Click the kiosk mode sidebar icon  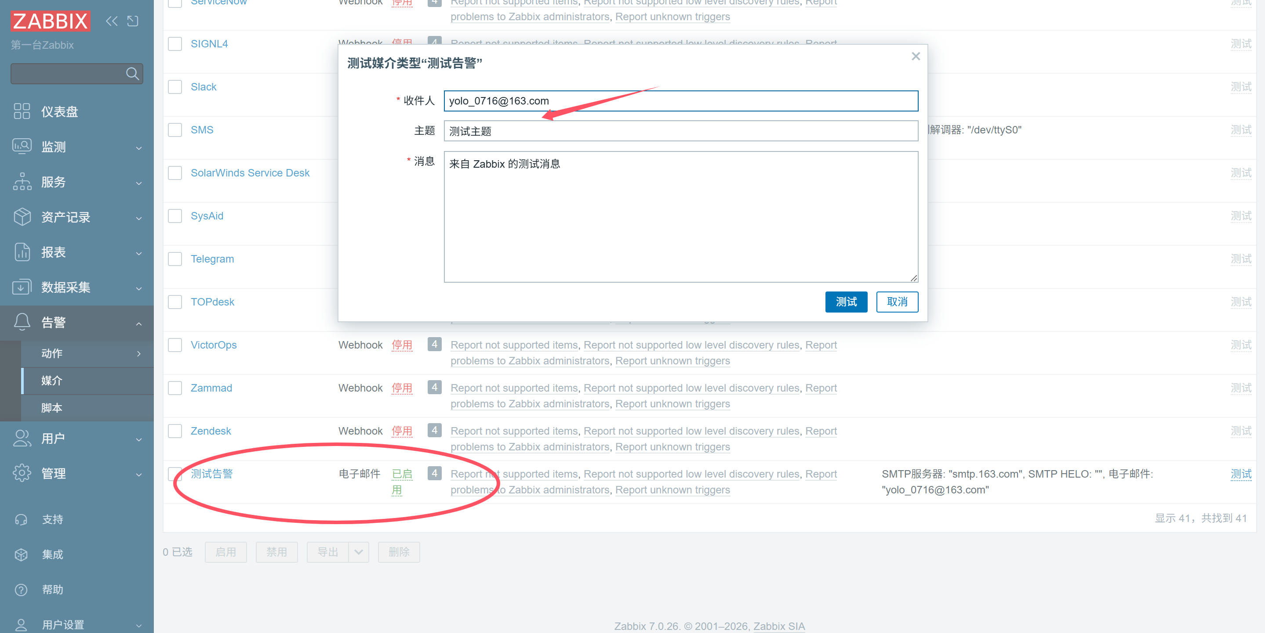pos(133,21)
